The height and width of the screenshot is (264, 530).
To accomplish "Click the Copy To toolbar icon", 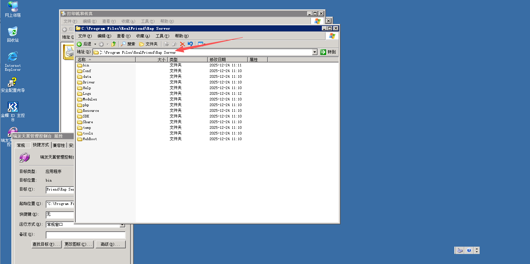I will pos(174,44).
